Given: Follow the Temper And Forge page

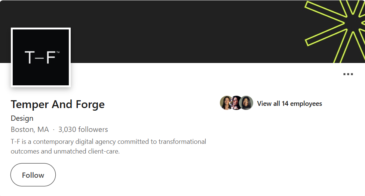Looking at the screenshot, I should click(x=33, y=175).
